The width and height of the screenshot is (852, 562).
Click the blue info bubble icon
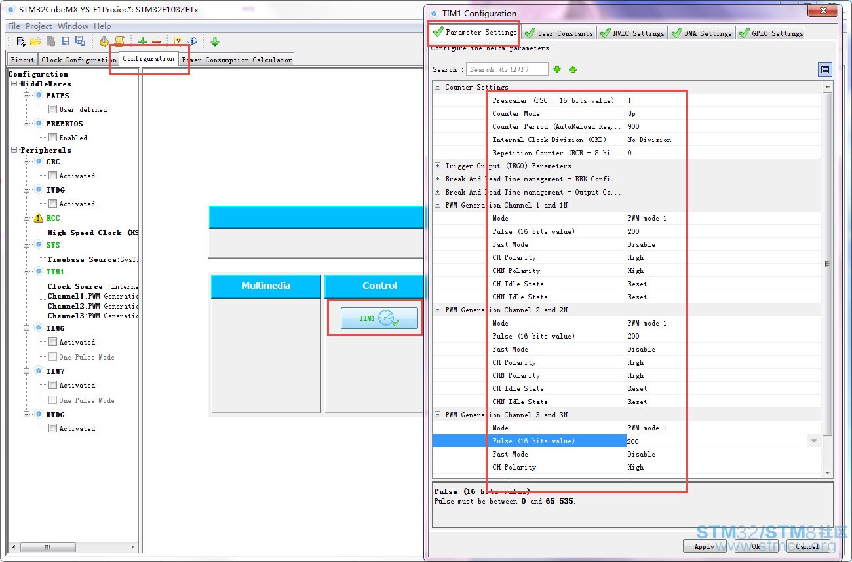point(192,41)
